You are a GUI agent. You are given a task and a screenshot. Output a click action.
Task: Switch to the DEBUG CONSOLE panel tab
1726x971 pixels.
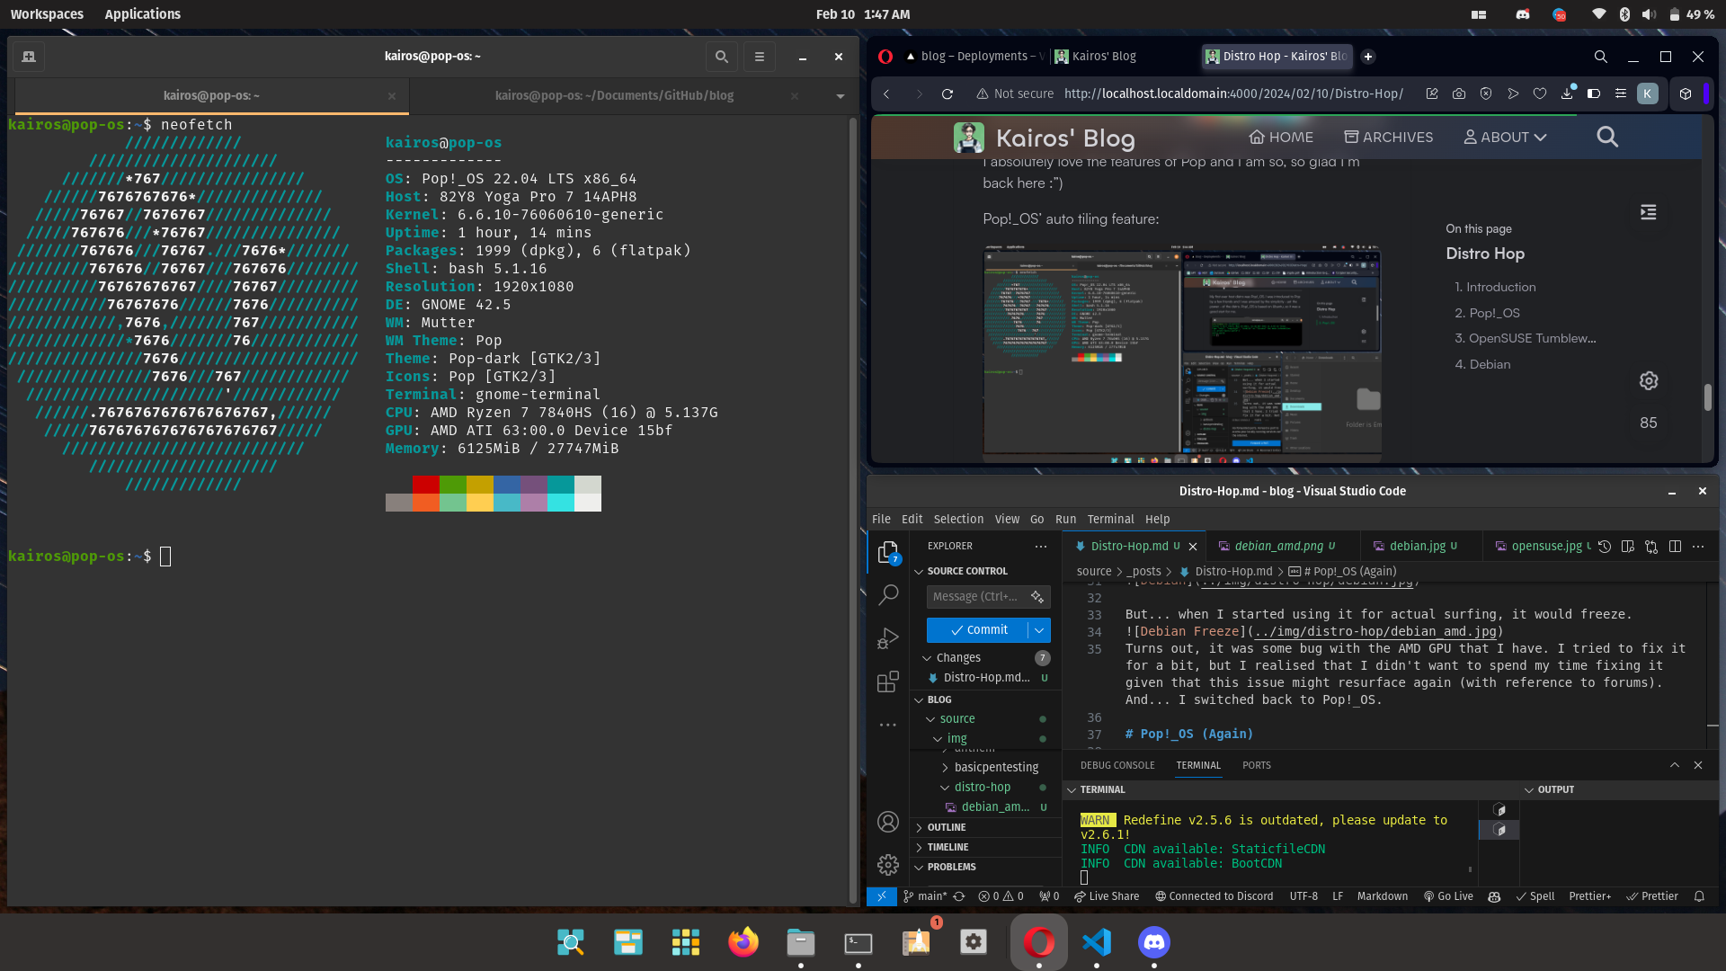click(1117, 765)
